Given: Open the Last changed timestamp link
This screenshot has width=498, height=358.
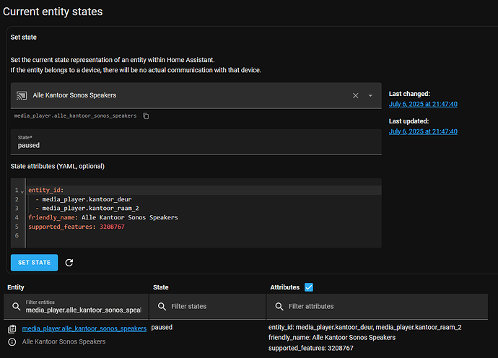Looking at the screenshot, I should pos(423,104).
